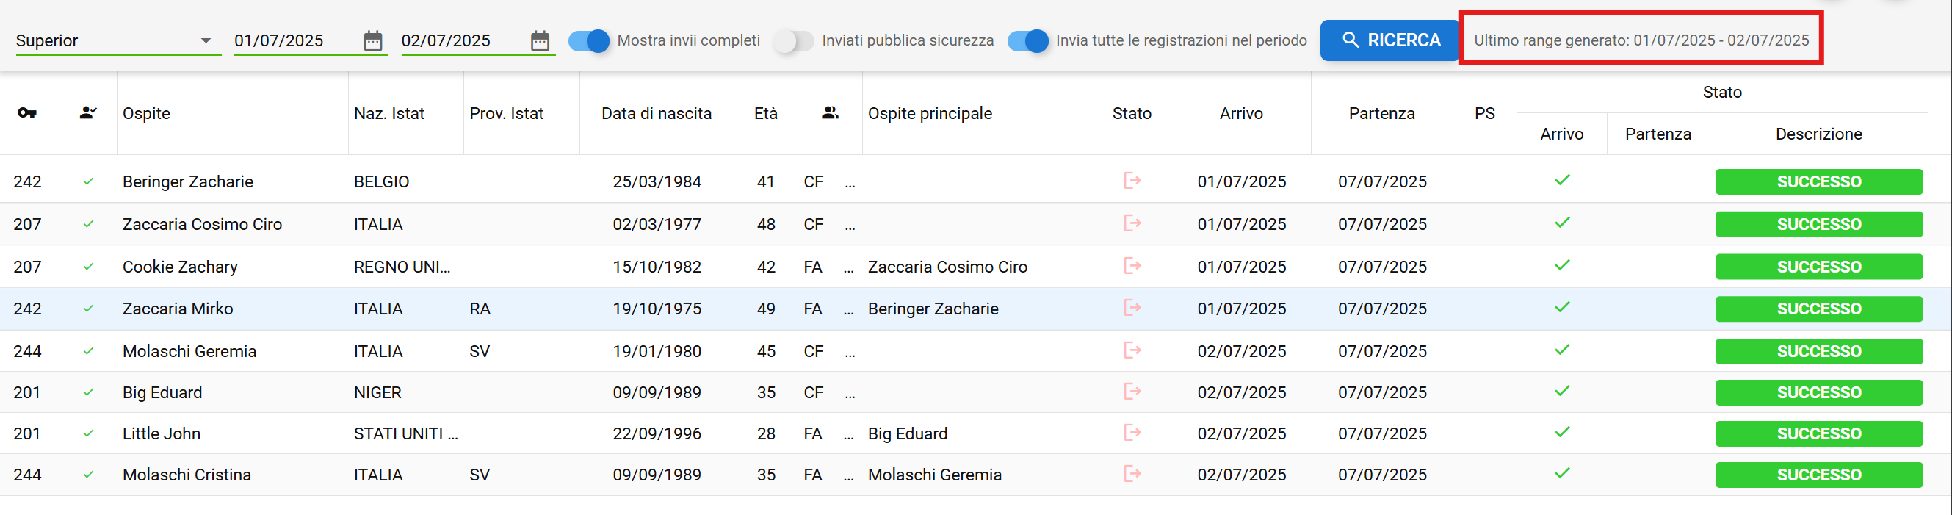Open ellipsis menu for Little John
The height and width of the screenshot is (515, 1952).
click(x=850, y=435)
